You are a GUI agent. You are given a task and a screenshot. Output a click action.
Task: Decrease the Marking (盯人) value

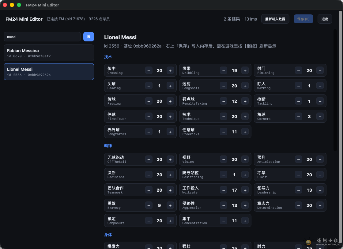[x=299, y=86]
